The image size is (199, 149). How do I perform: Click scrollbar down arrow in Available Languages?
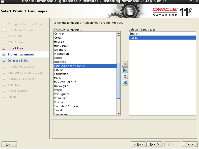point(119,113)
